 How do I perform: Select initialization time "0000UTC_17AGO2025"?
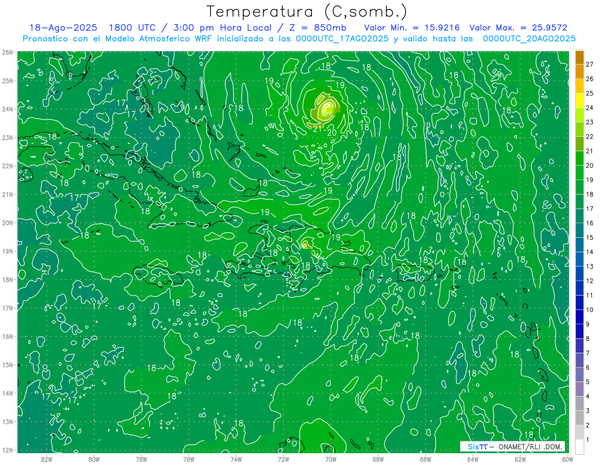click(342, 39)
